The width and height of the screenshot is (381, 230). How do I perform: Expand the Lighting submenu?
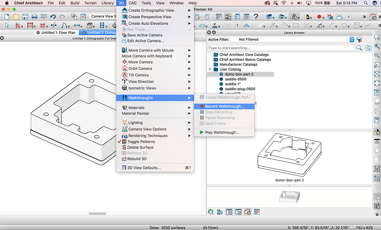(155, 123)
